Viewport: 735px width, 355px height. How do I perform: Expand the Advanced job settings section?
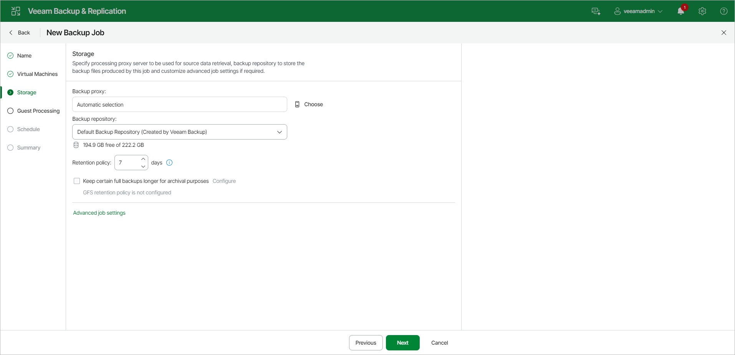point(99,213)
